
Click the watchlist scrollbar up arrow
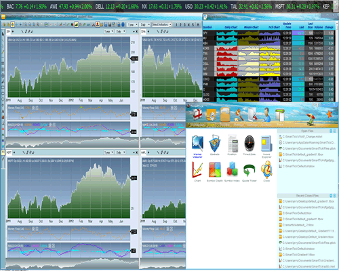click(337, 24)
